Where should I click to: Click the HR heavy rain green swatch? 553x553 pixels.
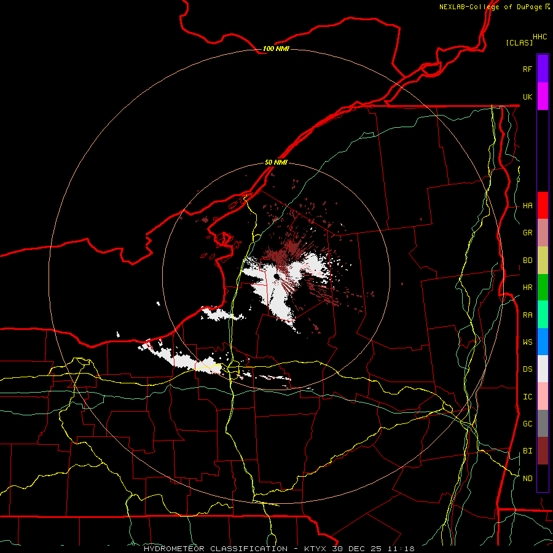pyautogui.click(x=543, y=288)
